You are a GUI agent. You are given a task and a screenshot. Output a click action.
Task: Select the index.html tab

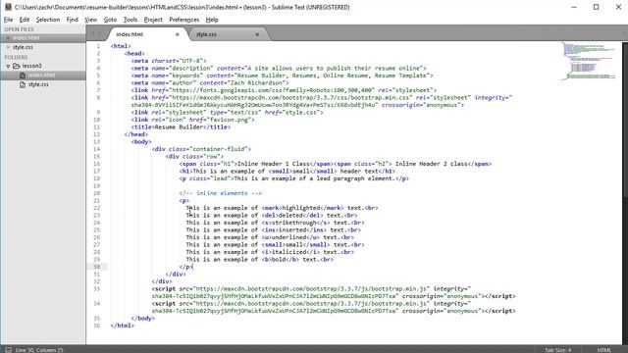146,34
